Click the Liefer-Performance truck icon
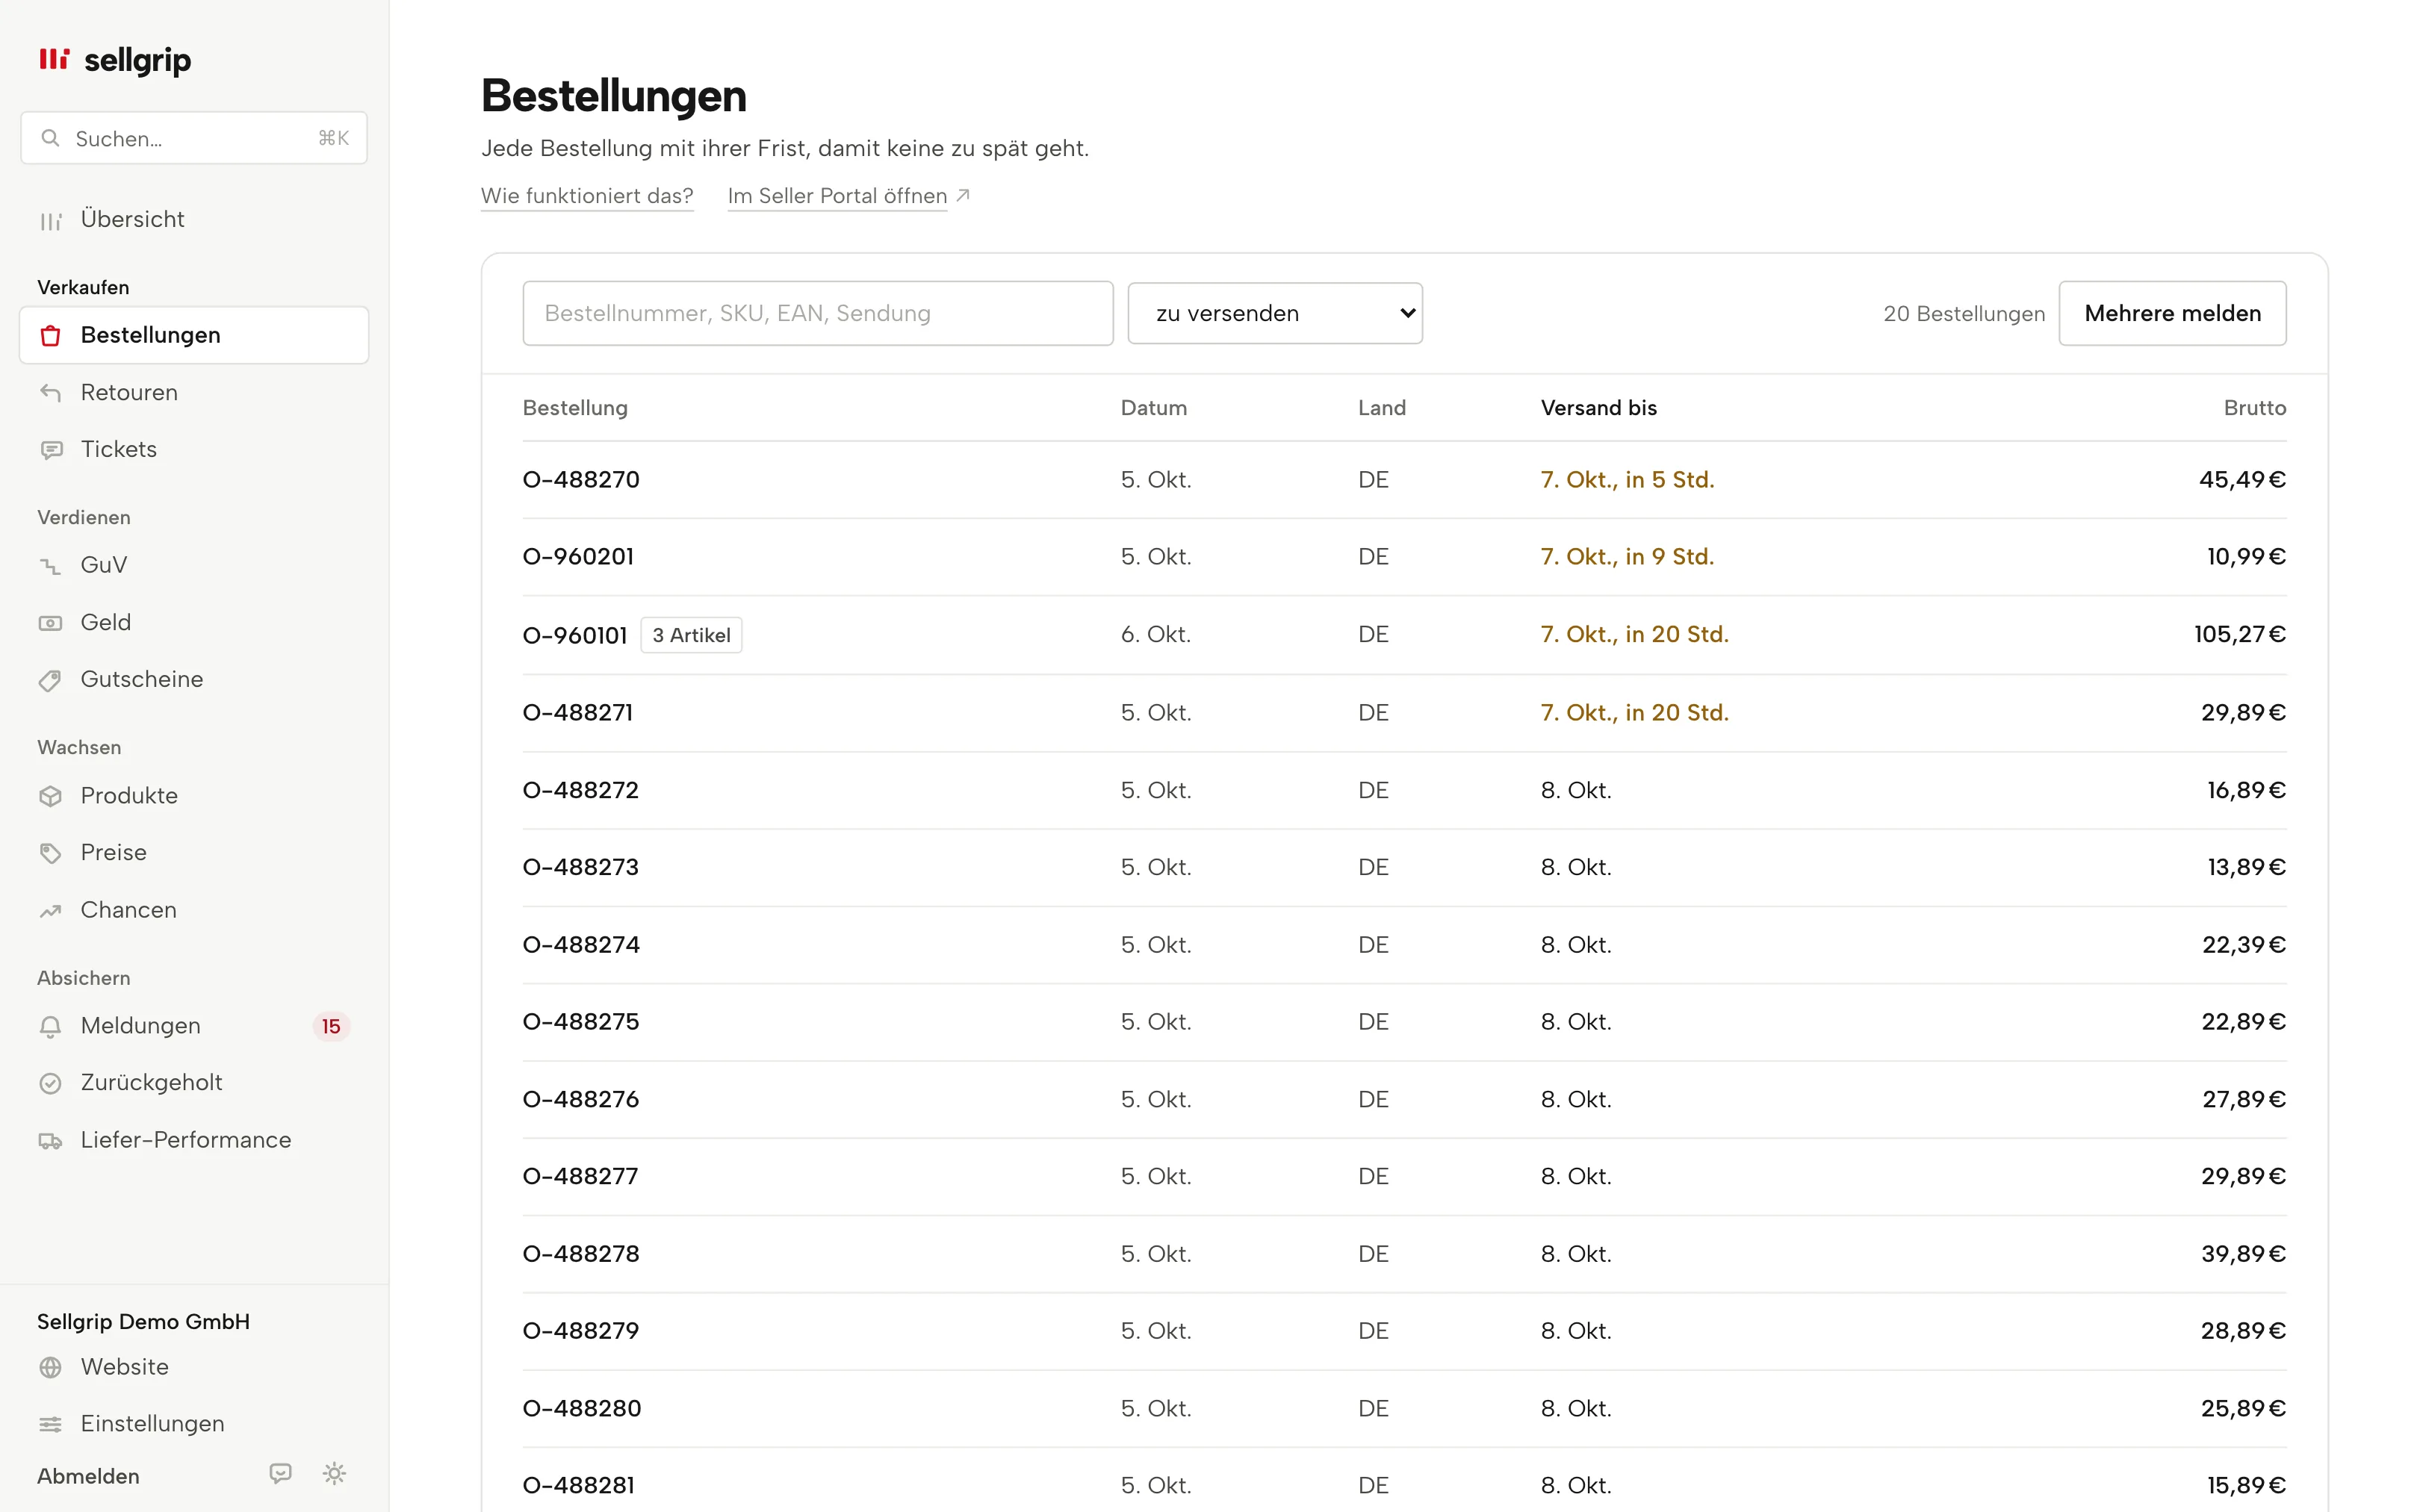Viewport: 2420px width, 1512px height. (x=51, y=1141)
